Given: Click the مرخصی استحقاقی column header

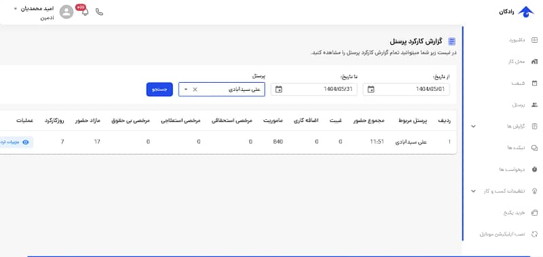Looking at the screenshot, I should 232,121.
